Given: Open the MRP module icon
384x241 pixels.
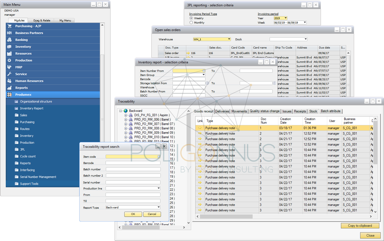Looking at the screenshot, I should pyautogui.click(x=9, y=67).
